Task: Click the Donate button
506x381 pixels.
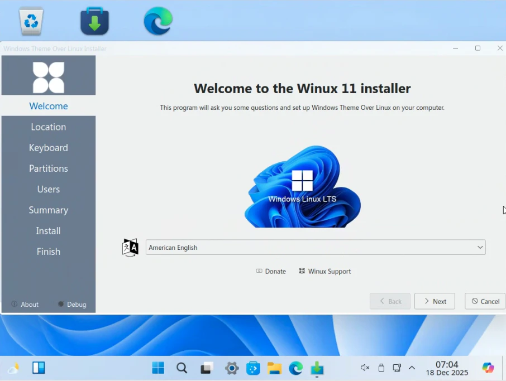Action: 271,272
